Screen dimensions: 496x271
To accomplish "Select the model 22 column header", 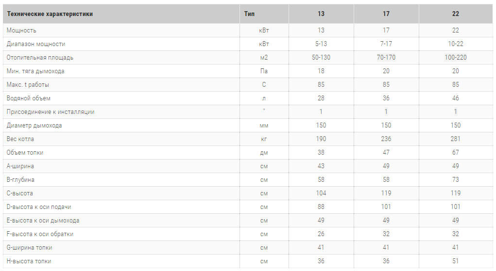I will pyautogui.click(x=455, y=14).
